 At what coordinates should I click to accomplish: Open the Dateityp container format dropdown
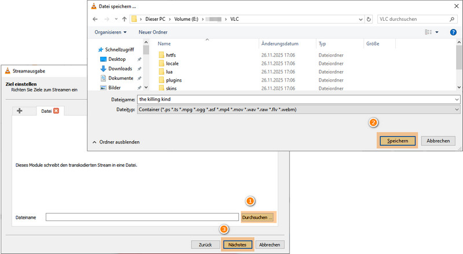[299, 109]
